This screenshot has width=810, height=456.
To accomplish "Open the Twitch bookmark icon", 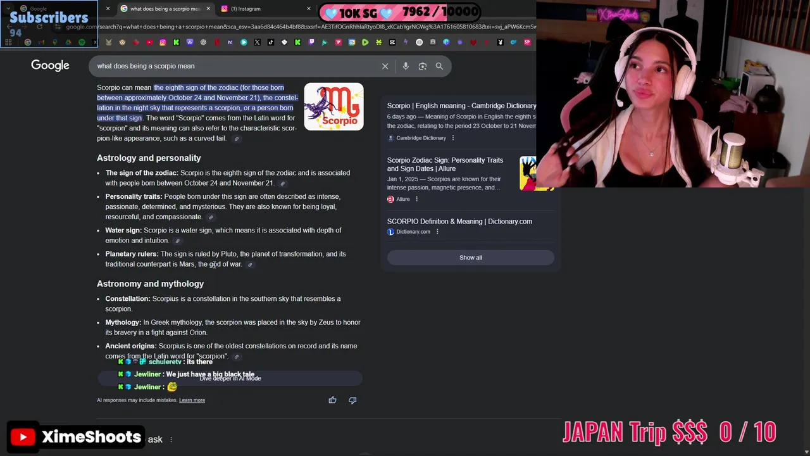I will tap(311, 42).
